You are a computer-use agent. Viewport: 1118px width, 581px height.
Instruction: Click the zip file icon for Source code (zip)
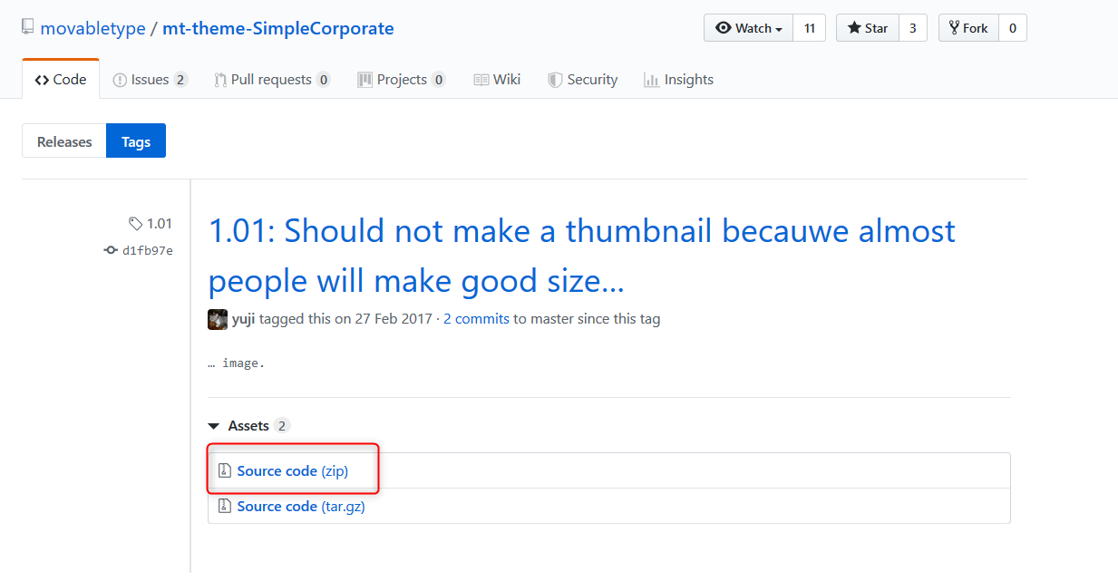224,470
